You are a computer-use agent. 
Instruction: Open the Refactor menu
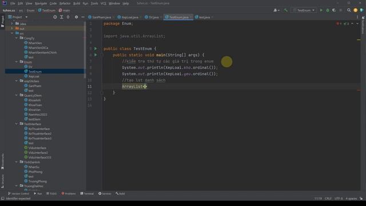(x=65, y=3)
